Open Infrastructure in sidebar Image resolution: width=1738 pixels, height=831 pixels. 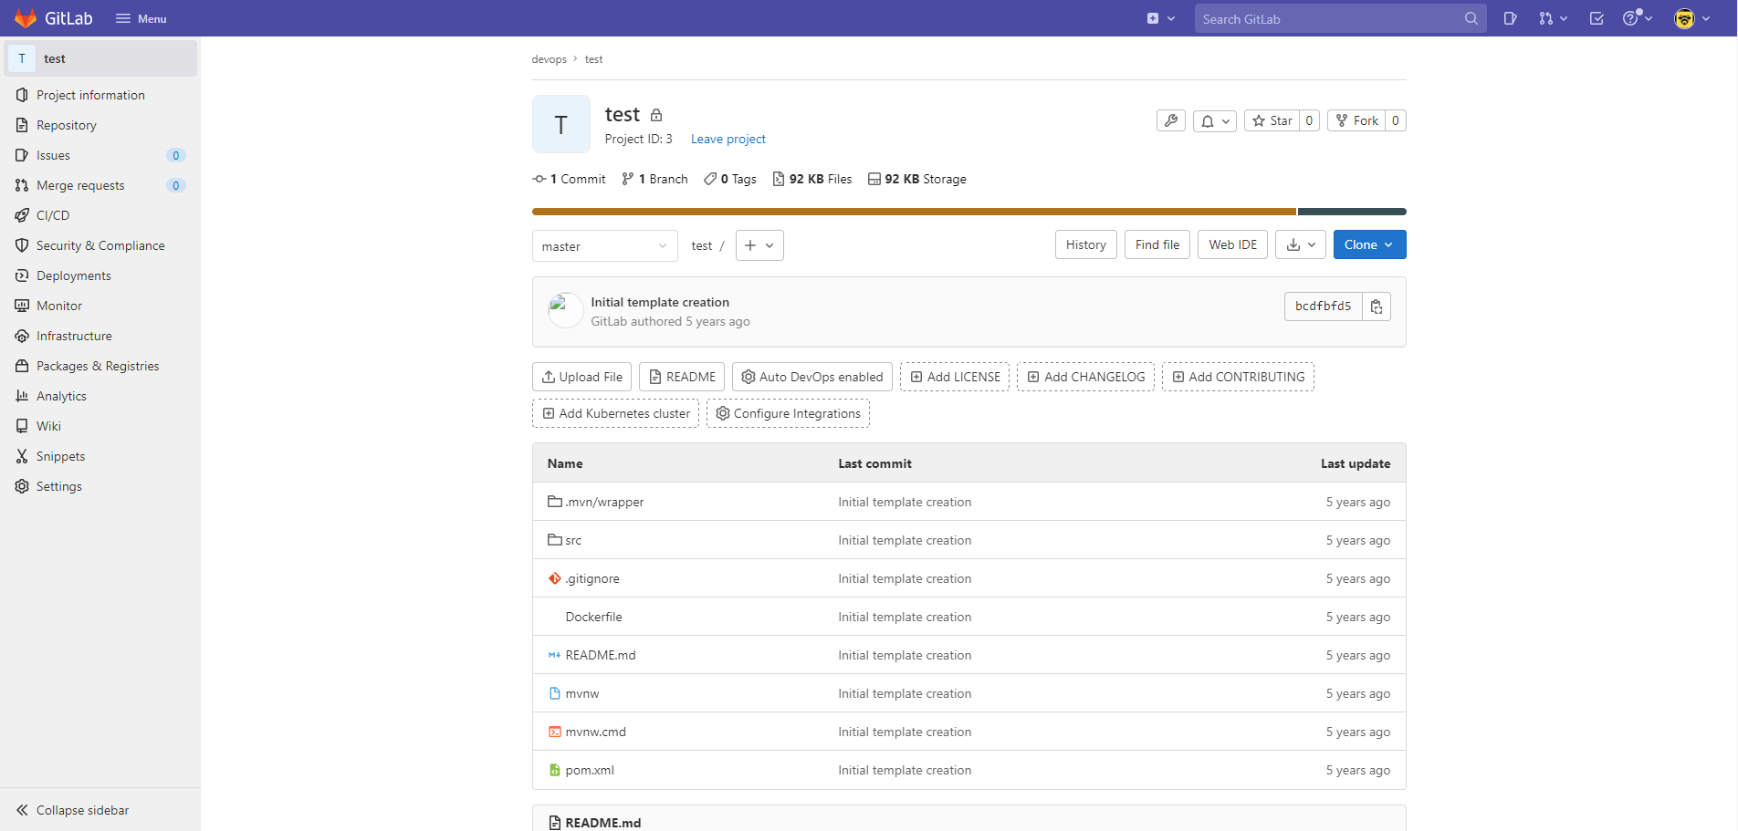[100, 336]
